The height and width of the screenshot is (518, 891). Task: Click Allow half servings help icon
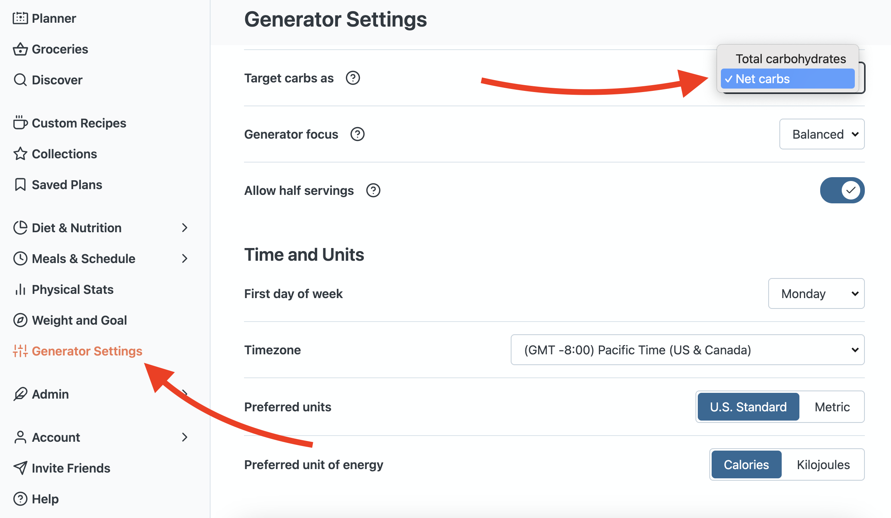(x=373, y=190)
